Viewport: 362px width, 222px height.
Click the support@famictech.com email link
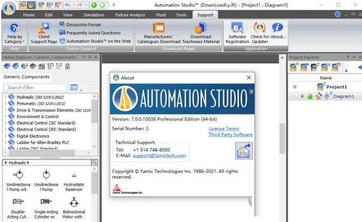point(159,156)
